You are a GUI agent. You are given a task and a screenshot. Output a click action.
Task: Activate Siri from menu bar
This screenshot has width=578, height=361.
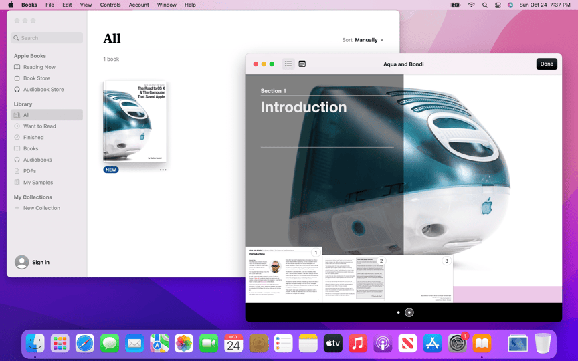(510, 5)
